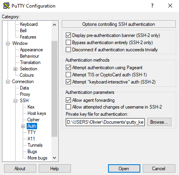Click the PuTTY icon in title bar

[x=6, y=6]
